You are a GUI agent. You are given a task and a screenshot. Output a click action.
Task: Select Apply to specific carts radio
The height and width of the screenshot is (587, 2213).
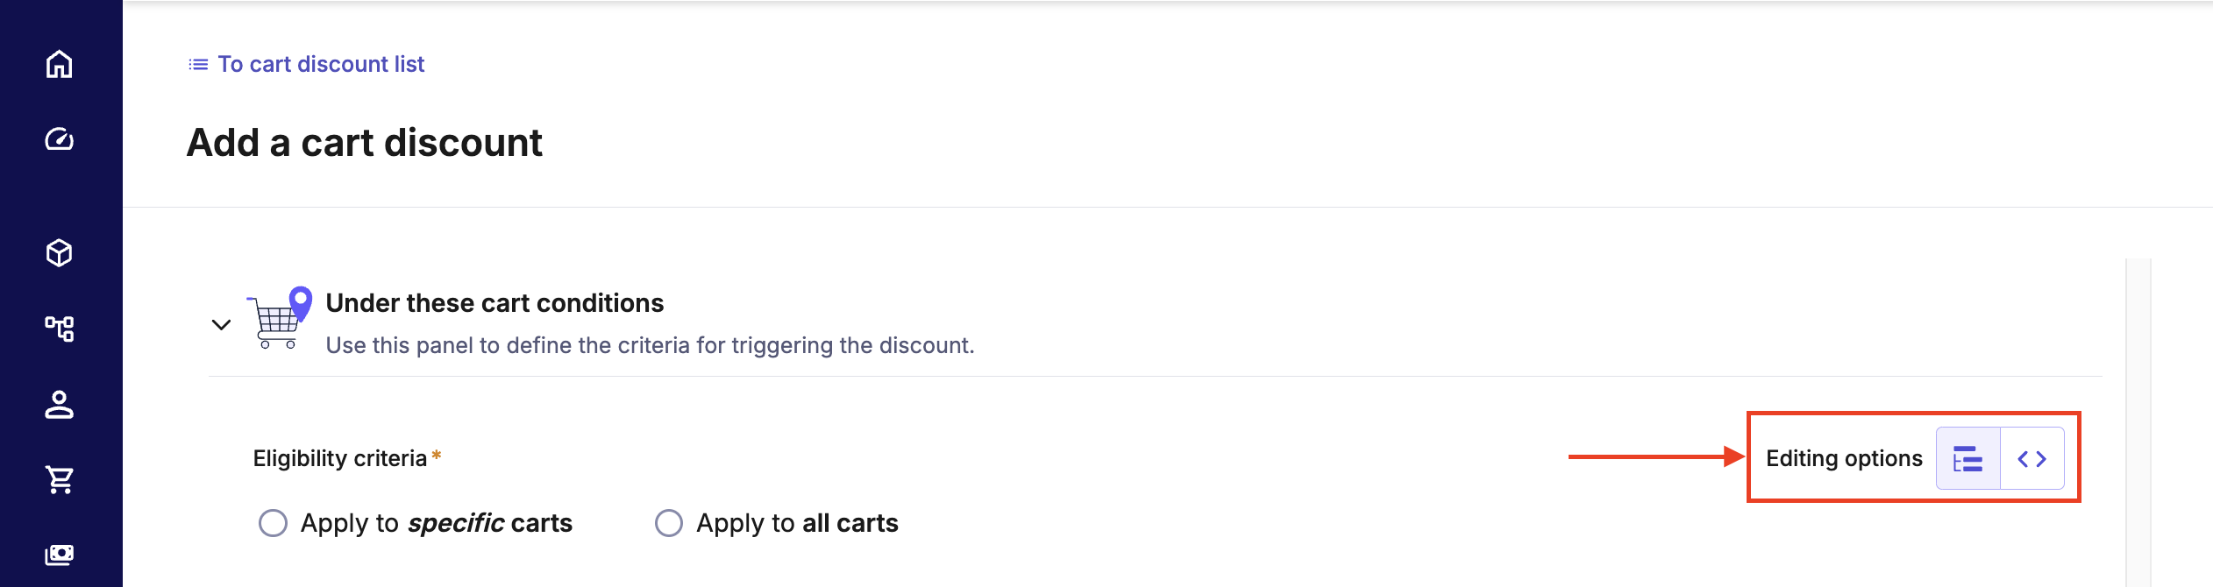(273, 523)
